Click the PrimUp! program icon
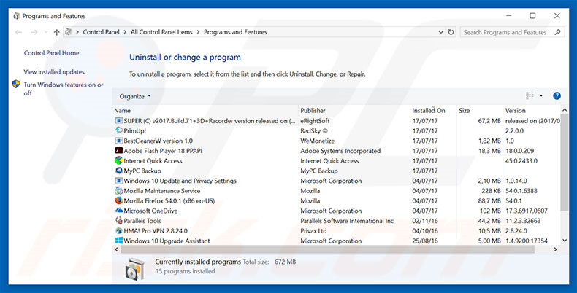 [x=118, y=130]
